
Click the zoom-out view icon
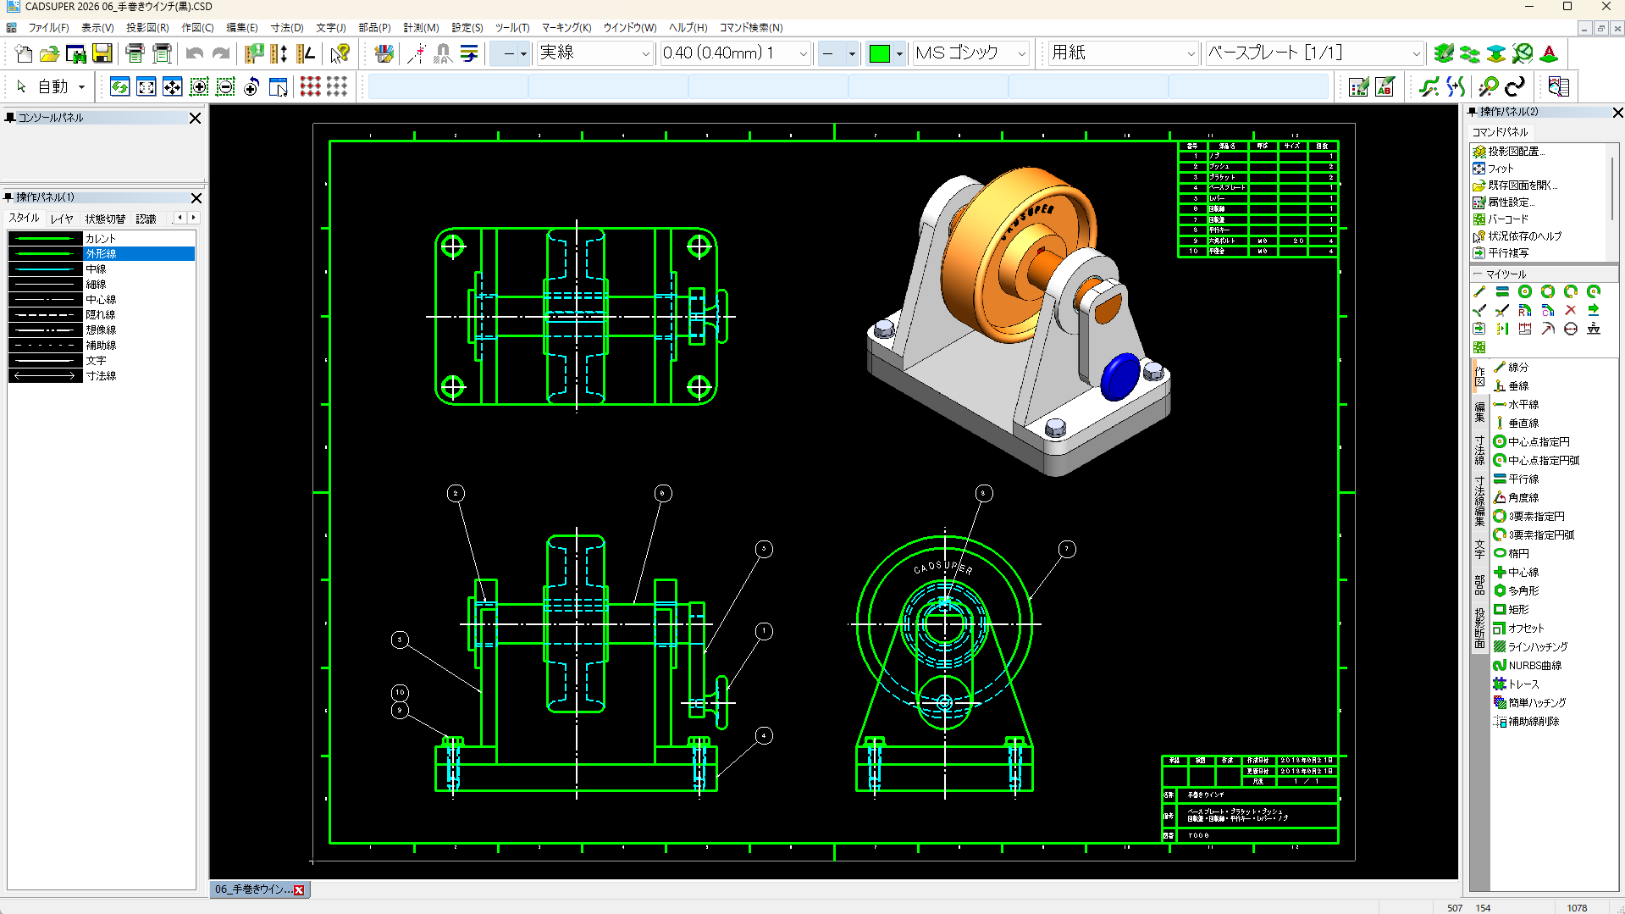[x=225, y=86]
